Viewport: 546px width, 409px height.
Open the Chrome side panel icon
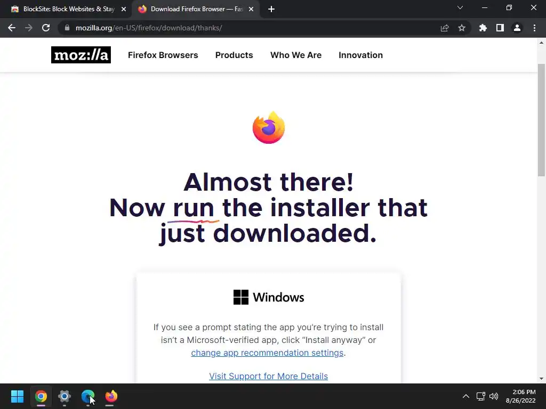500,28
